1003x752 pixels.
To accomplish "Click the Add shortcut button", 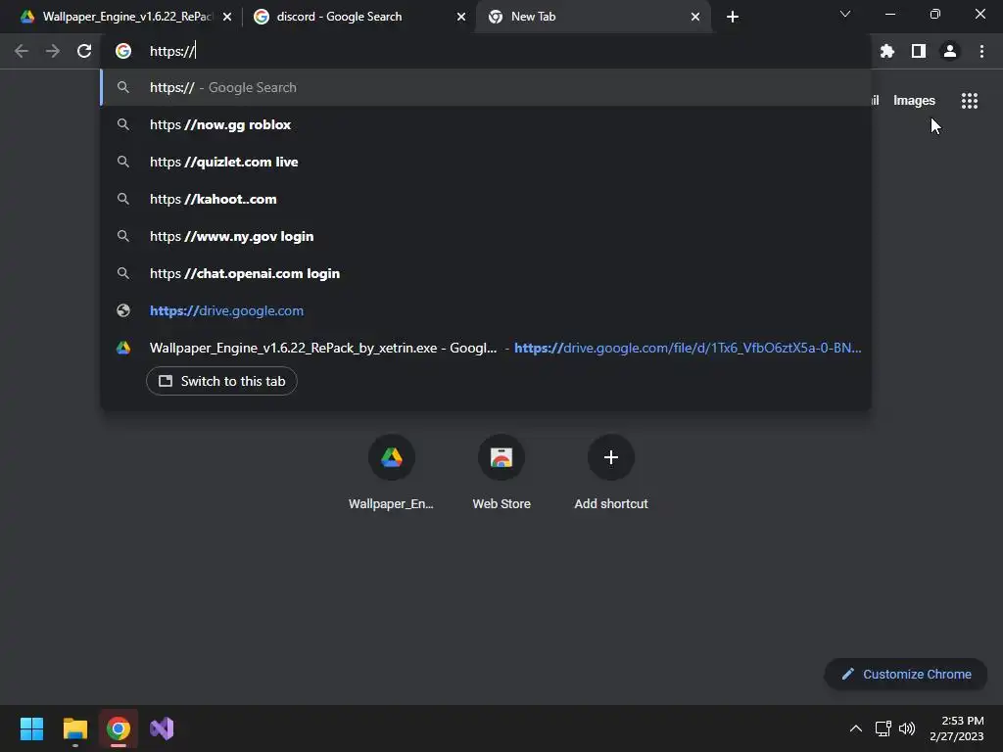I will click(x=611, y=473).
